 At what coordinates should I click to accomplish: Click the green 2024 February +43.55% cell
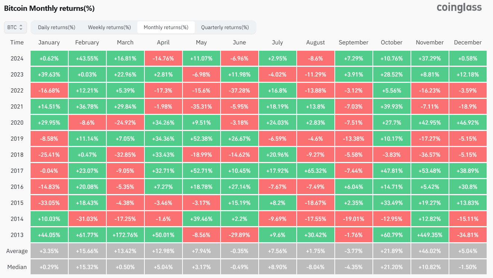[87, 58]
